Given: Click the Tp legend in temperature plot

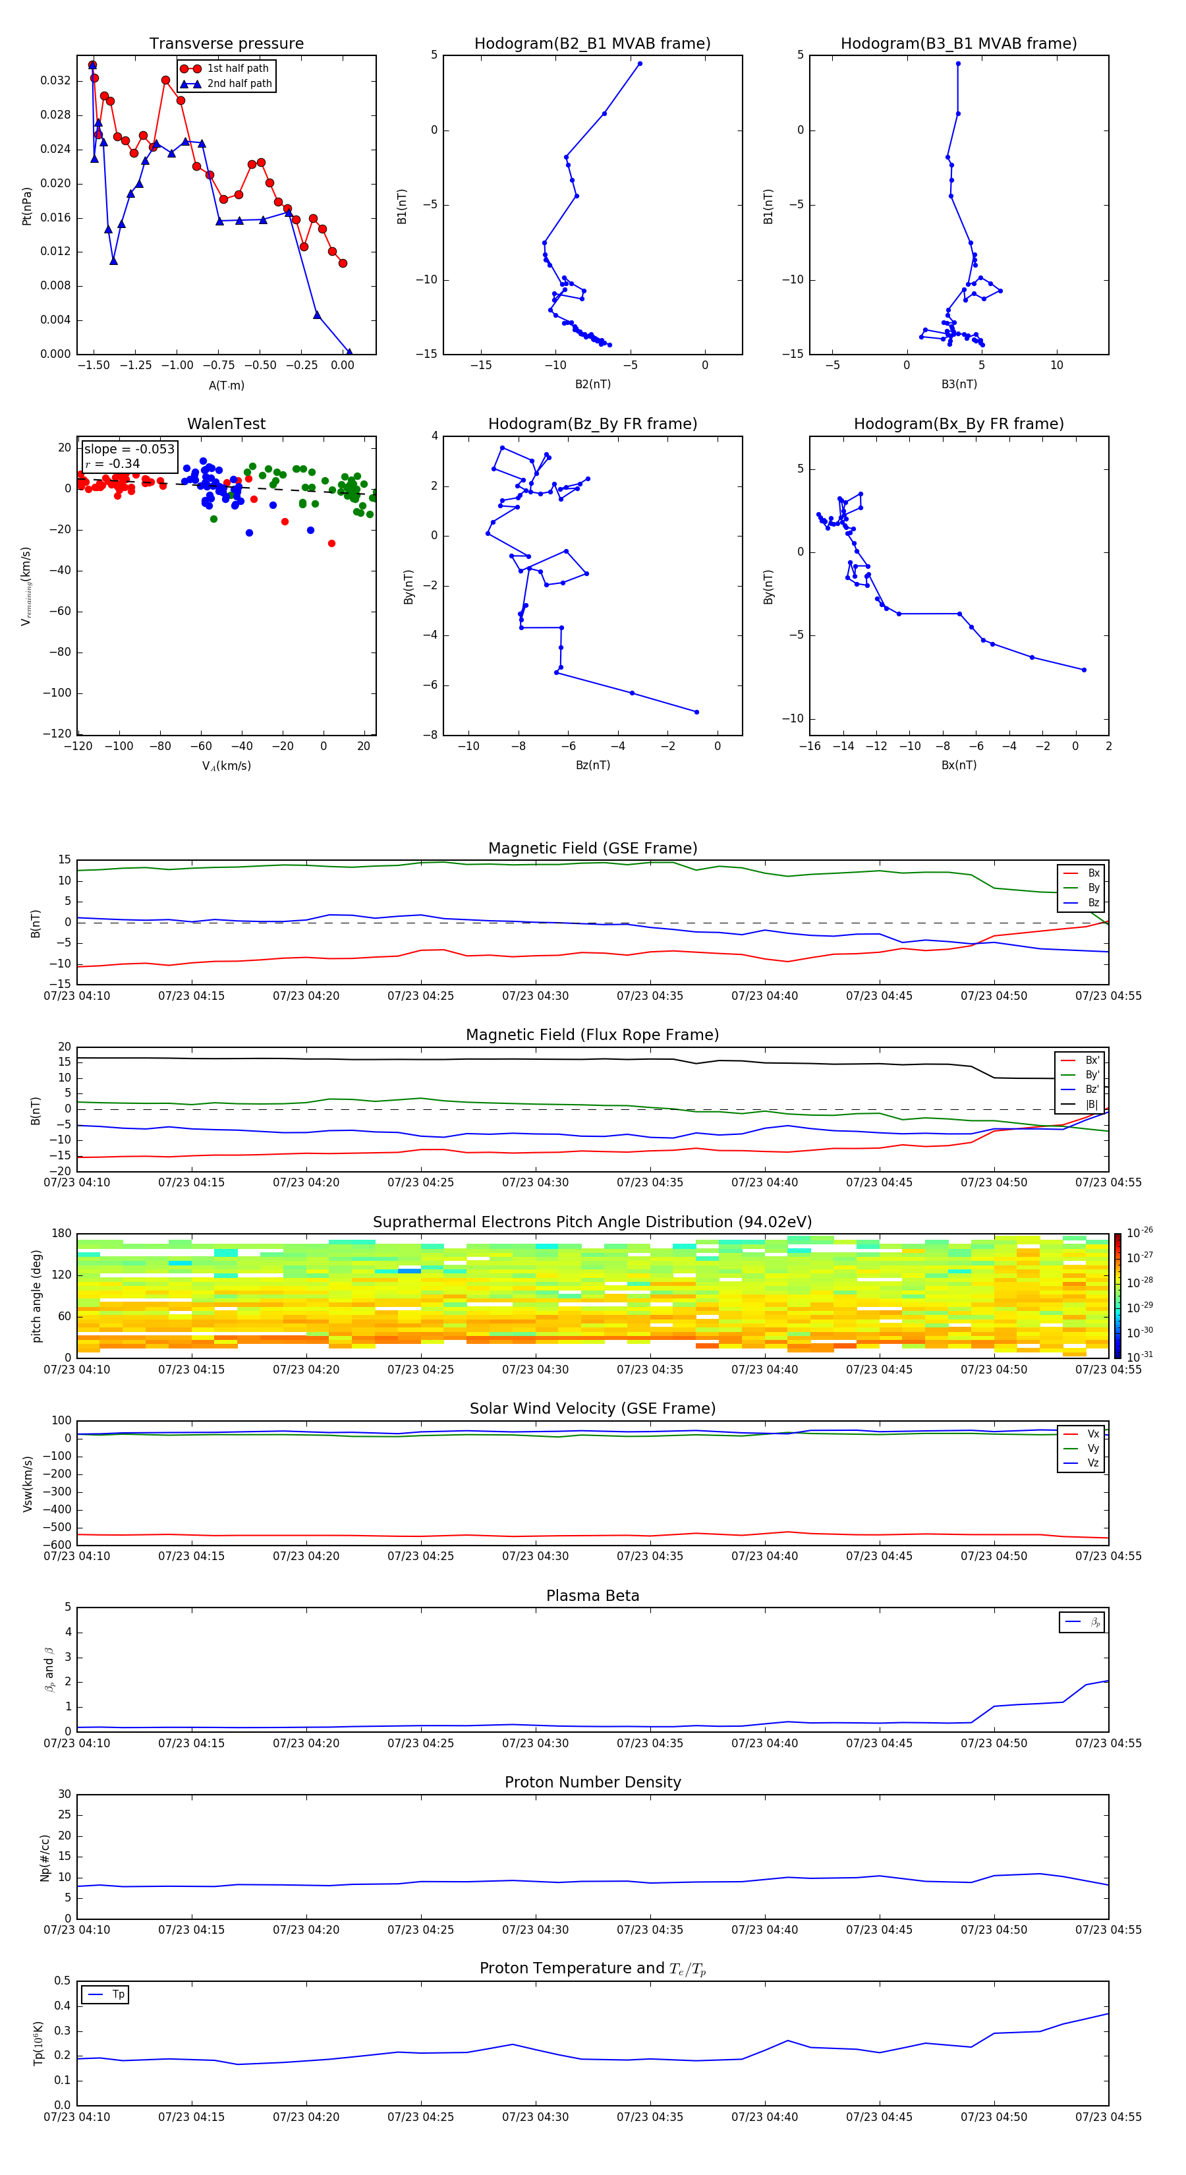Looking at the screenshot, I should (x=105, y=1994).
